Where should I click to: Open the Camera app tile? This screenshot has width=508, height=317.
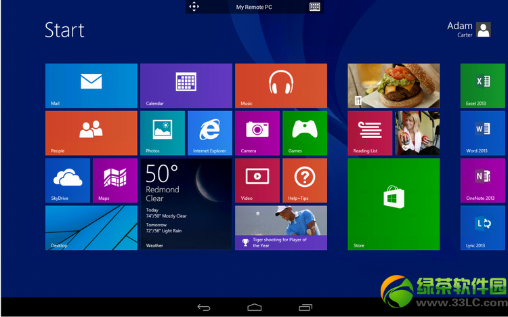257,133
